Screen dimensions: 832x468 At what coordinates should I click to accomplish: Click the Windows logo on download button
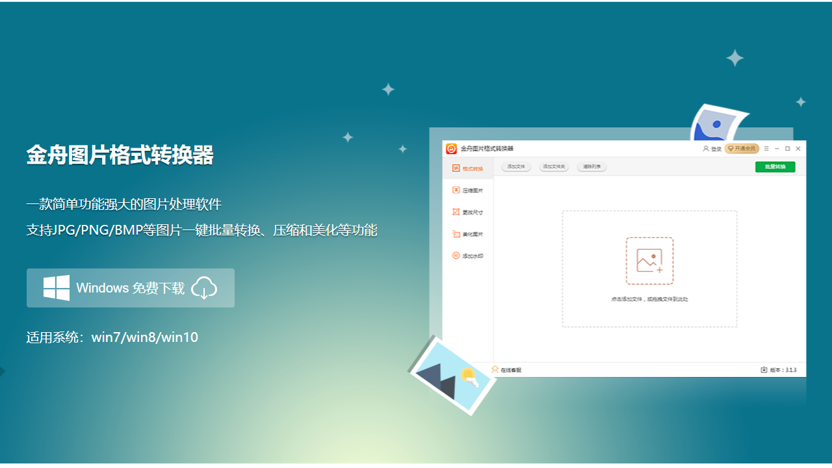click(57, 288)
